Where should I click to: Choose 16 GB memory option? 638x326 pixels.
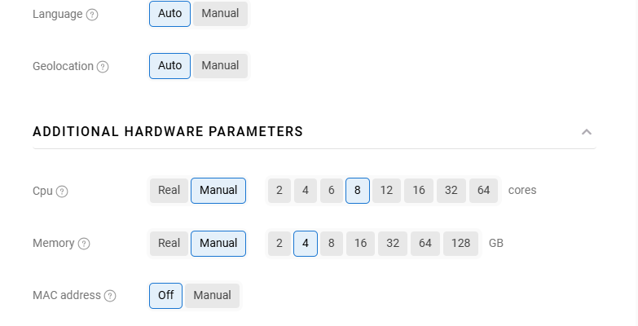pyautogui.click(x=359, y=243)
